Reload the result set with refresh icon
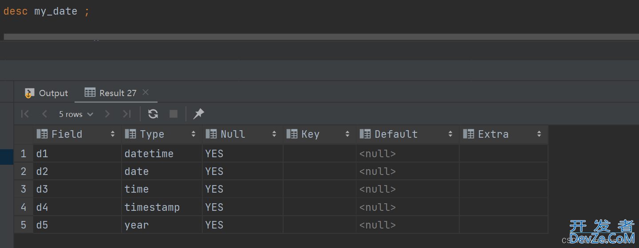Image resolution: width=639 pixels, height=248 pixels. (x=153, y=114)
